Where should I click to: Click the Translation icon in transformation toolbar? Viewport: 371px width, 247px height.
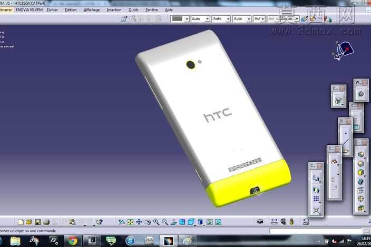[316, 178]
